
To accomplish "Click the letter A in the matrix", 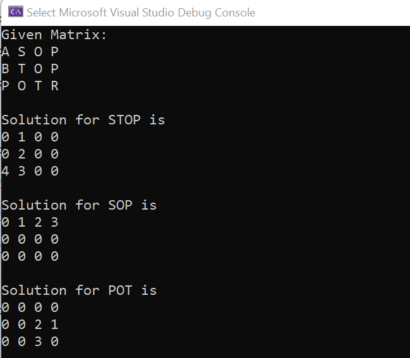I will click(x=5, y=52).
